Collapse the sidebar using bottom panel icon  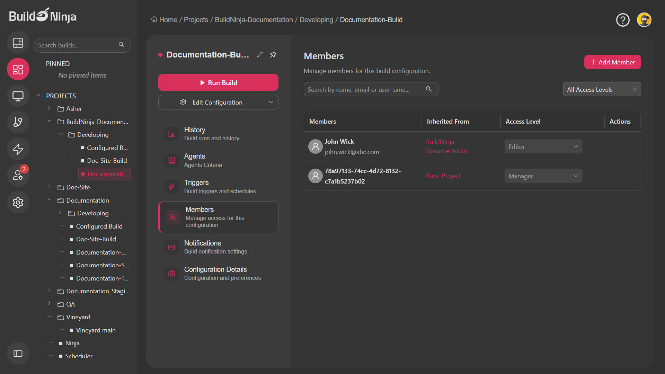(18, 353)
